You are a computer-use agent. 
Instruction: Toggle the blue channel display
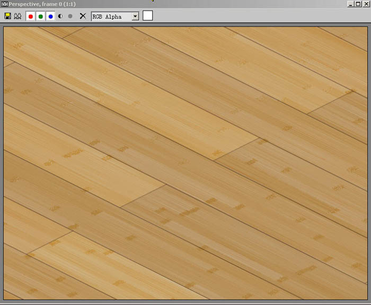(x=51, y=16)
